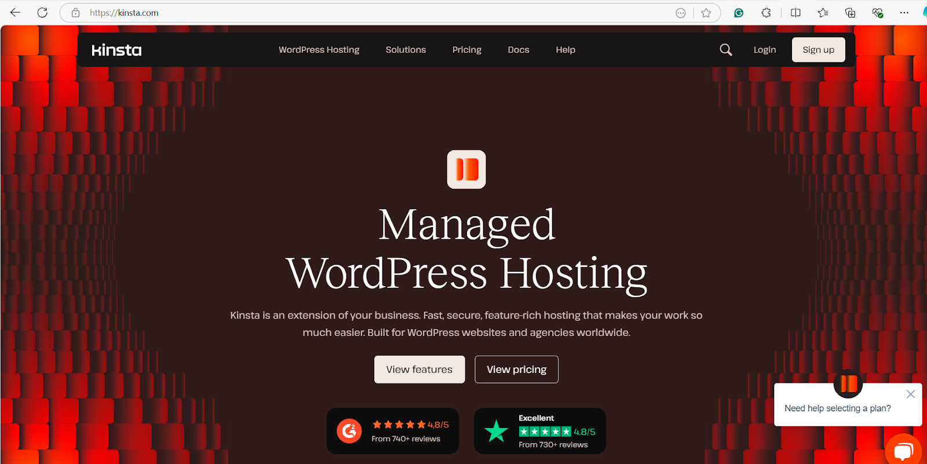Open the Collections icon in browser toolbar
The image size is (927, 464).
tap(850, 13)
